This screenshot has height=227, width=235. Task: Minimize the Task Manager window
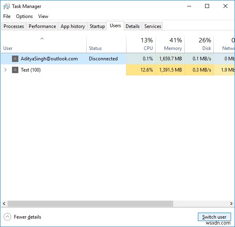(189, 6)
